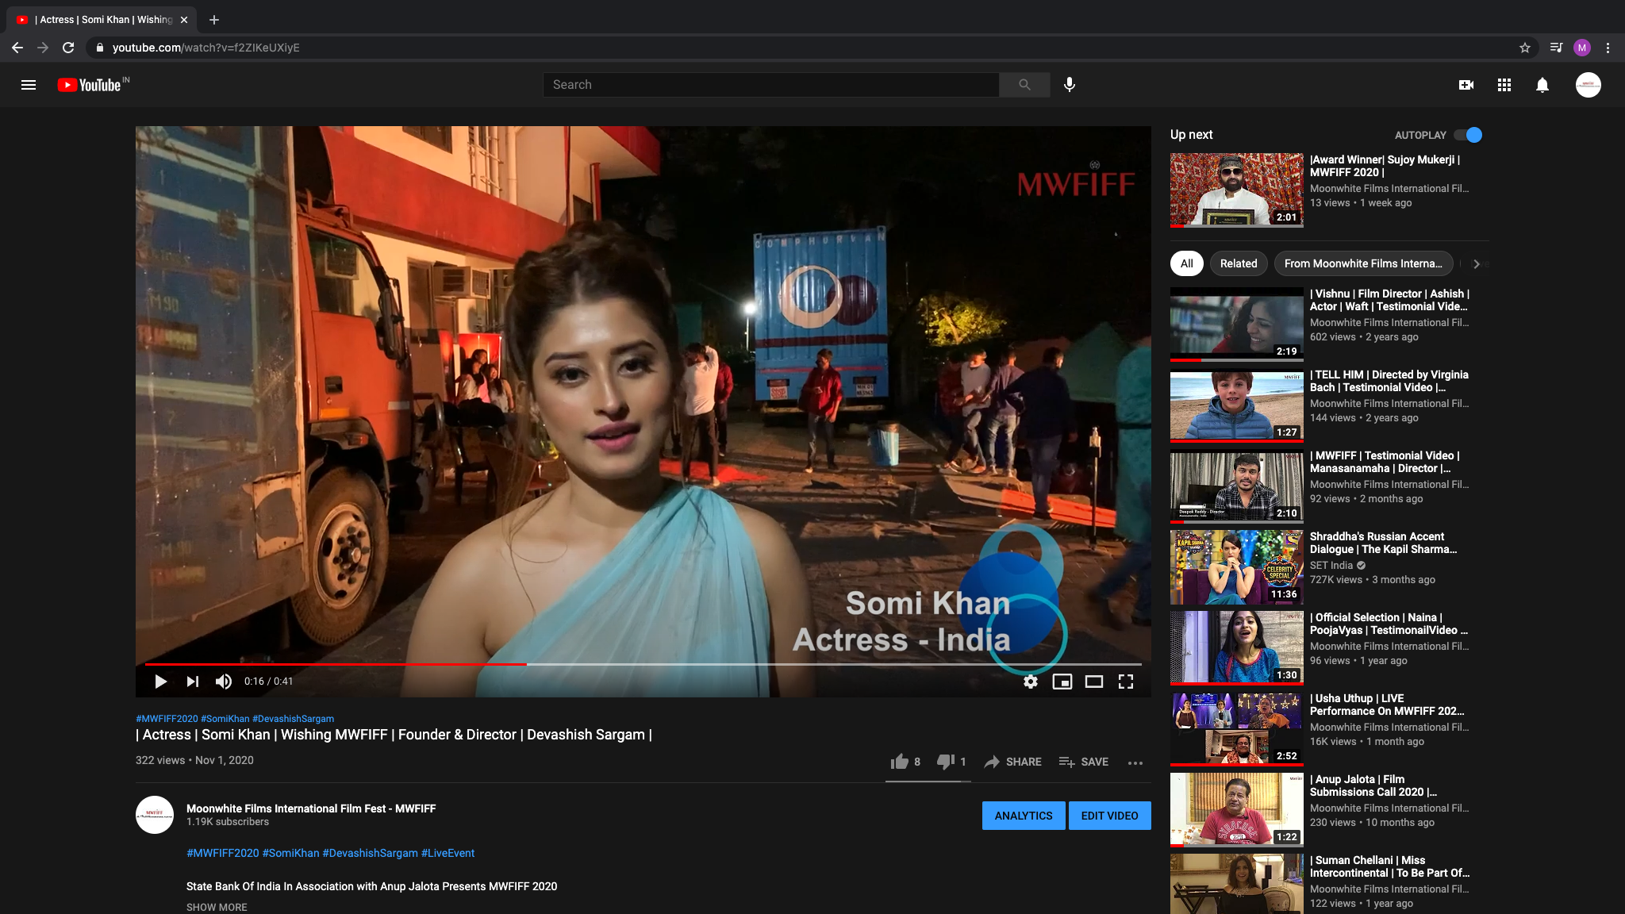Image resolution: width=1625 pixels, height=914 pixels.
Task: Open the YouTube hamburger guide menu
Action: pyautogui.click(x=29, y=85)
